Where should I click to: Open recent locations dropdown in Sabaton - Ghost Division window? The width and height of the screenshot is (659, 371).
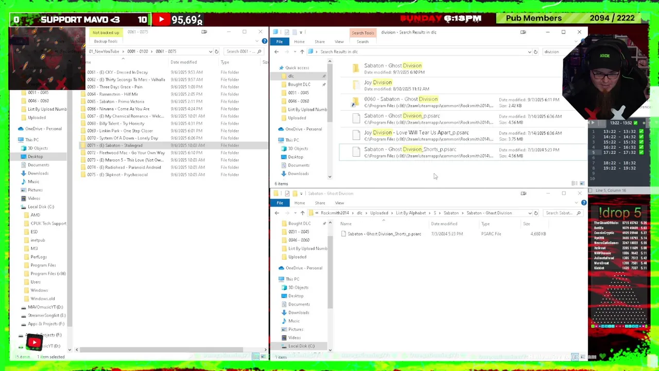[295, 213]
